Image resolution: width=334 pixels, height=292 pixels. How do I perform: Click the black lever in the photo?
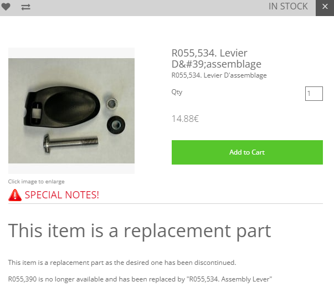coord(62,107)
